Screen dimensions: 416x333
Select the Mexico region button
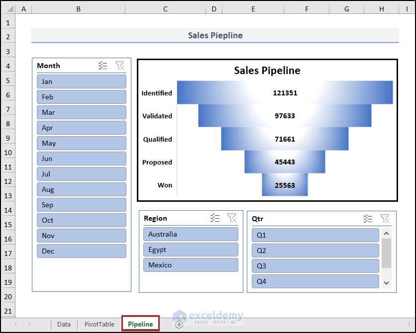tap(191, 265)
